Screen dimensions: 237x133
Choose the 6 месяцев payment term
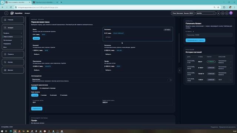53,95
